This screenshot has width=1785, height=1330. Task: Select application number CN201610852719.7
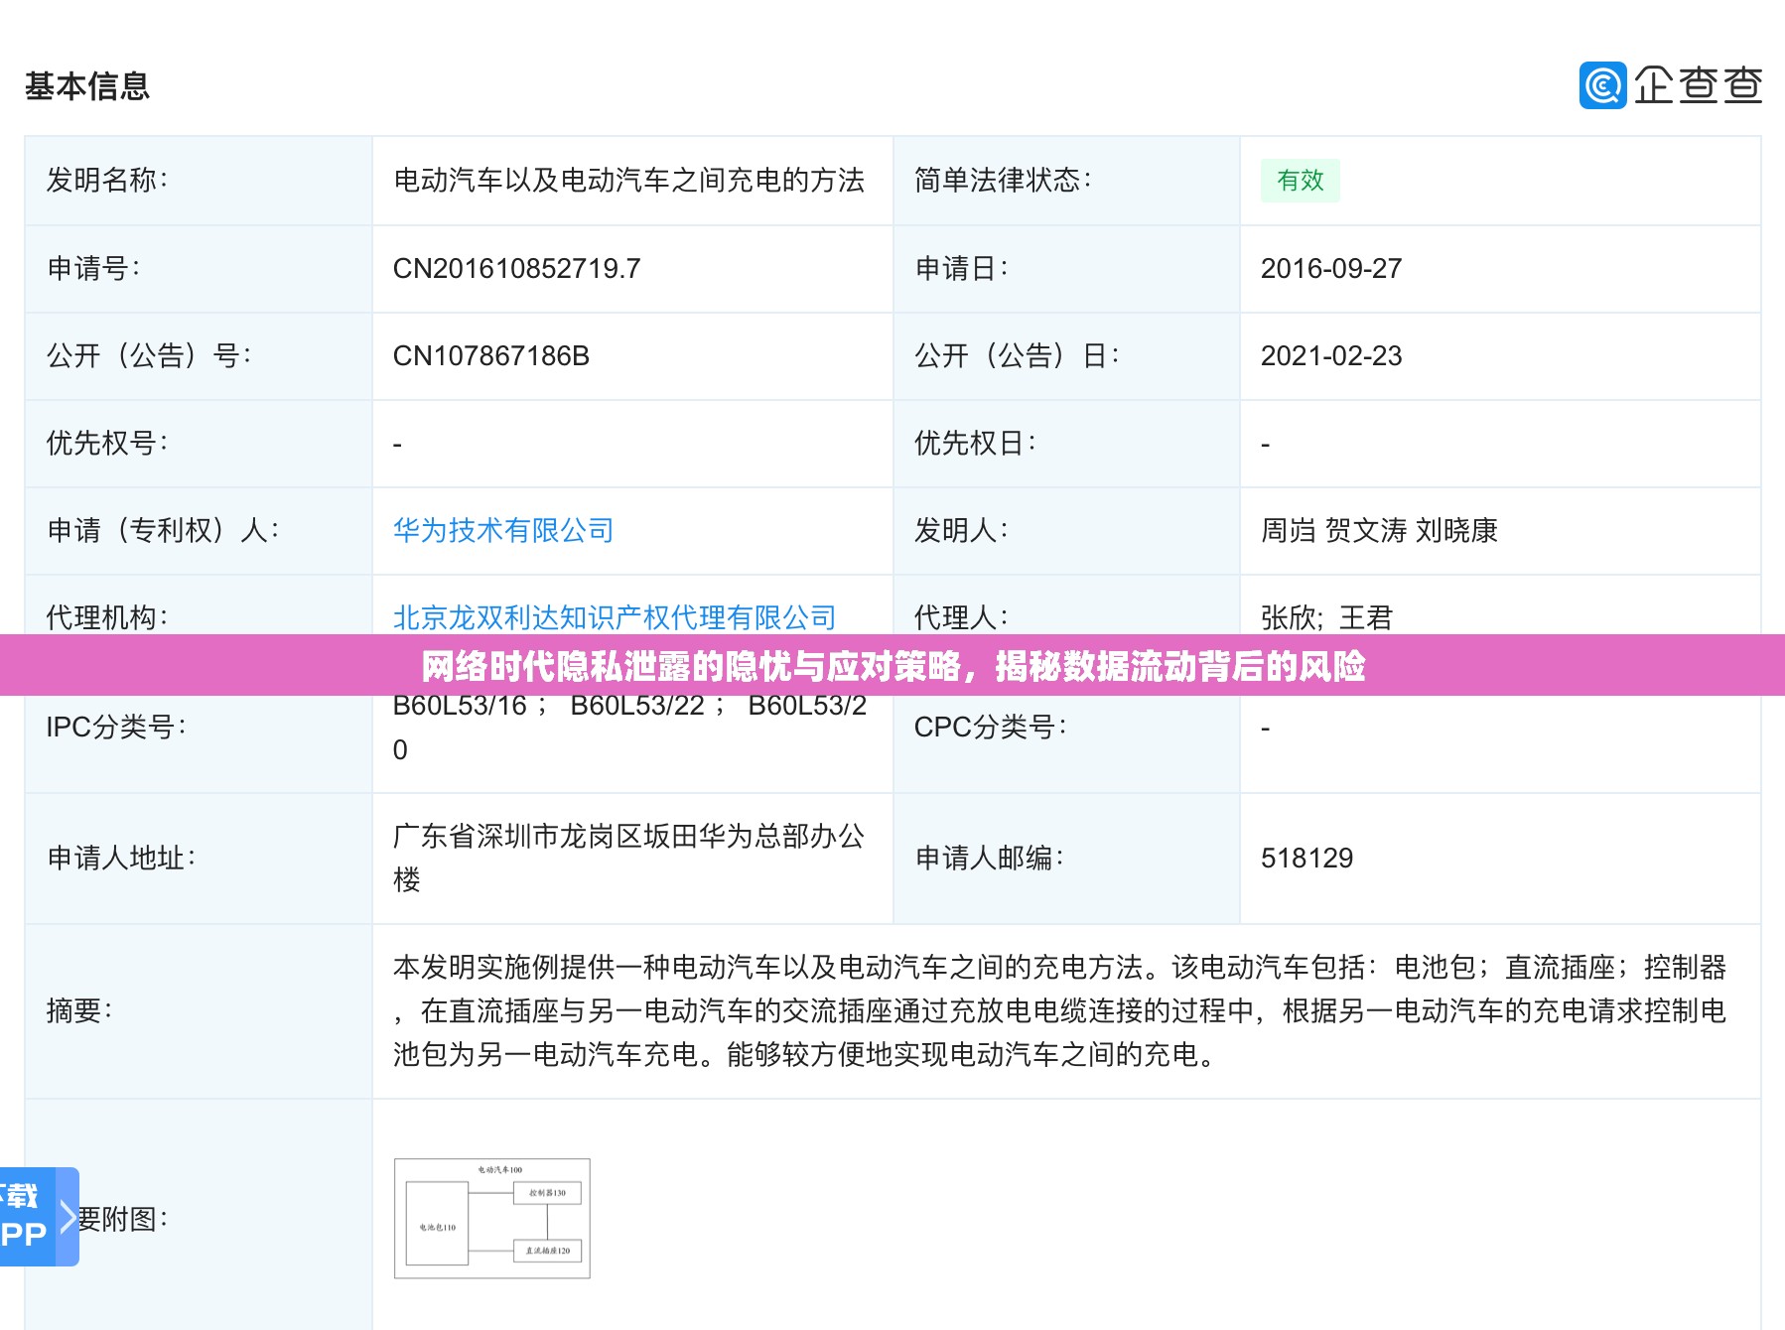point(517,269)
